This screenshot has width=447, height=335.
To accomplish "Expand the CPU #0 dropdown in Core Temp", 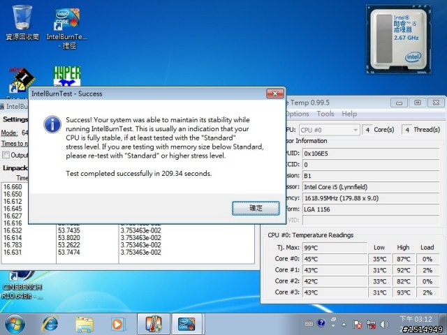I will 329,130.
